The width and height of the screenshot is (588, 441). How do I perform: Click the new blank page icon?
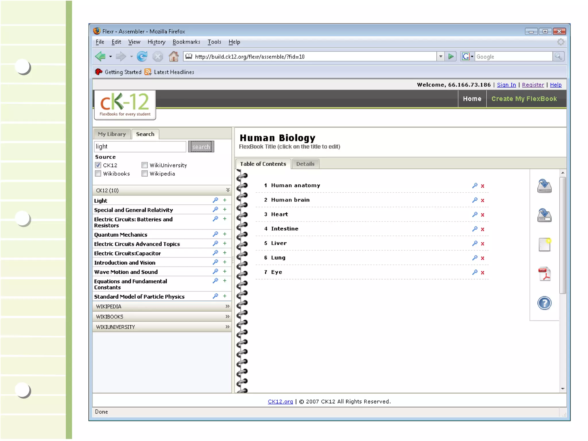pyautogui.click(x=544, y=244)
